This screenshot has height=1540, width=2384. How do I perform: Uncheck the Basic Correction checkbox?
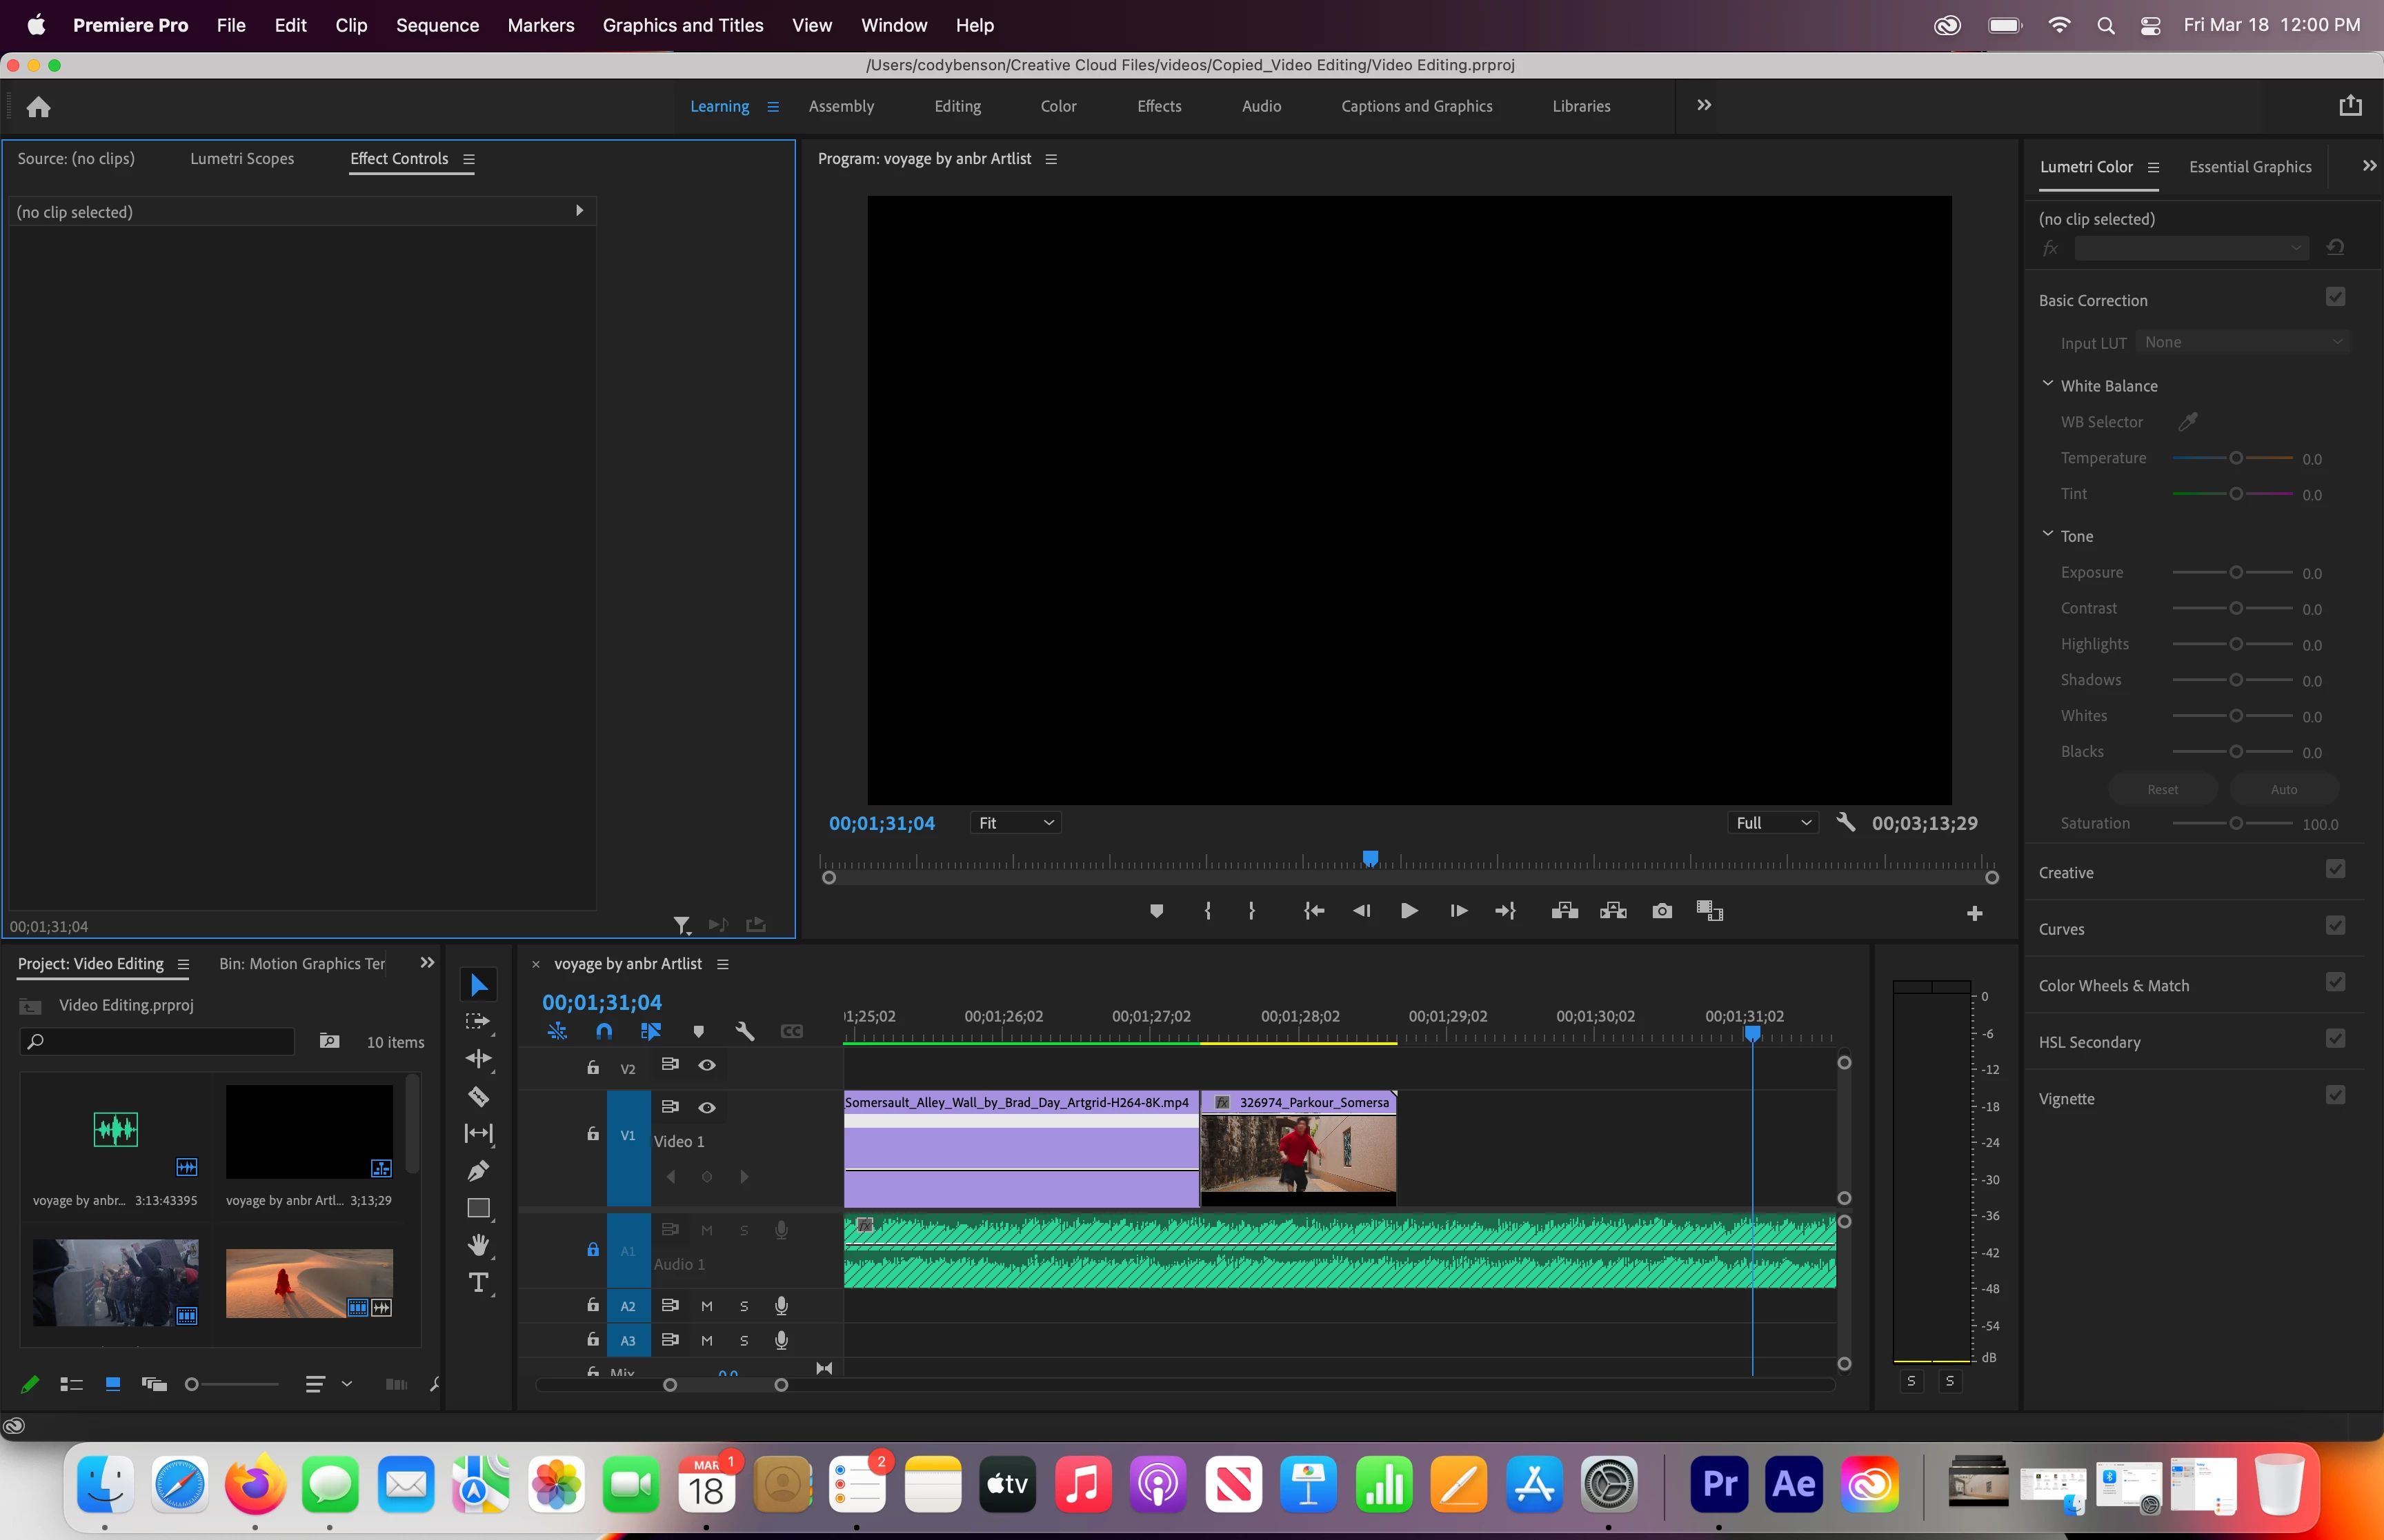[2335, 297]
